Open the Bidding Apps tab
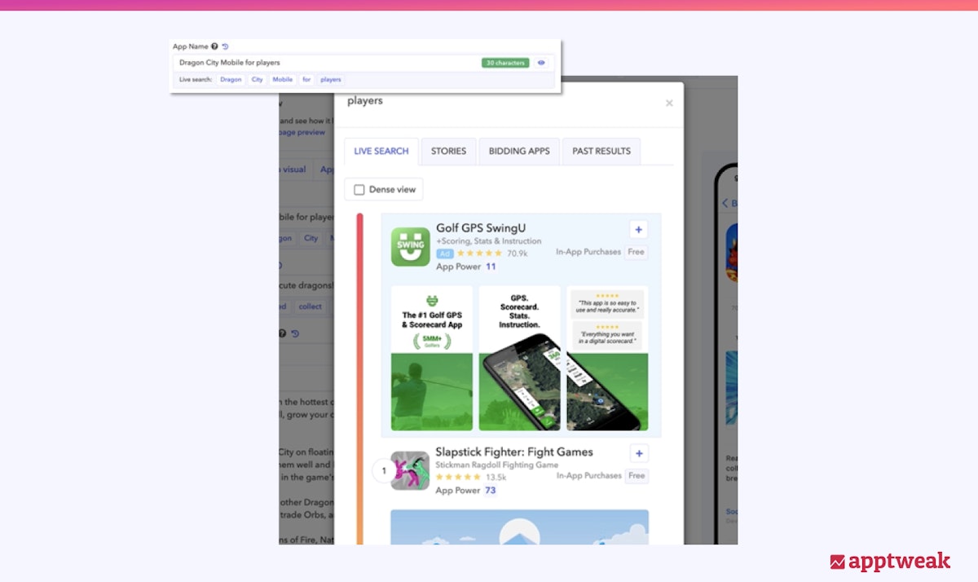Screen dimensions: 978x582 (519, 152)
